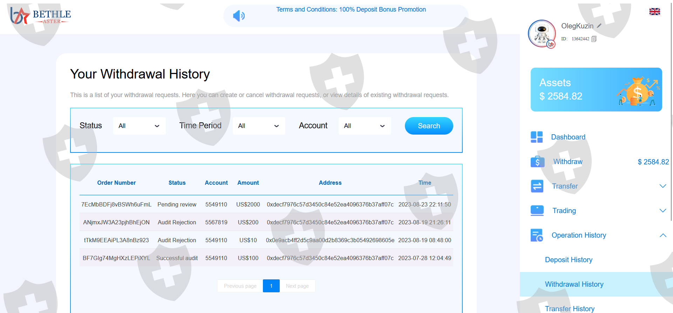
Task: Click the speaker announcement icon
Action: tap(239, 16)
